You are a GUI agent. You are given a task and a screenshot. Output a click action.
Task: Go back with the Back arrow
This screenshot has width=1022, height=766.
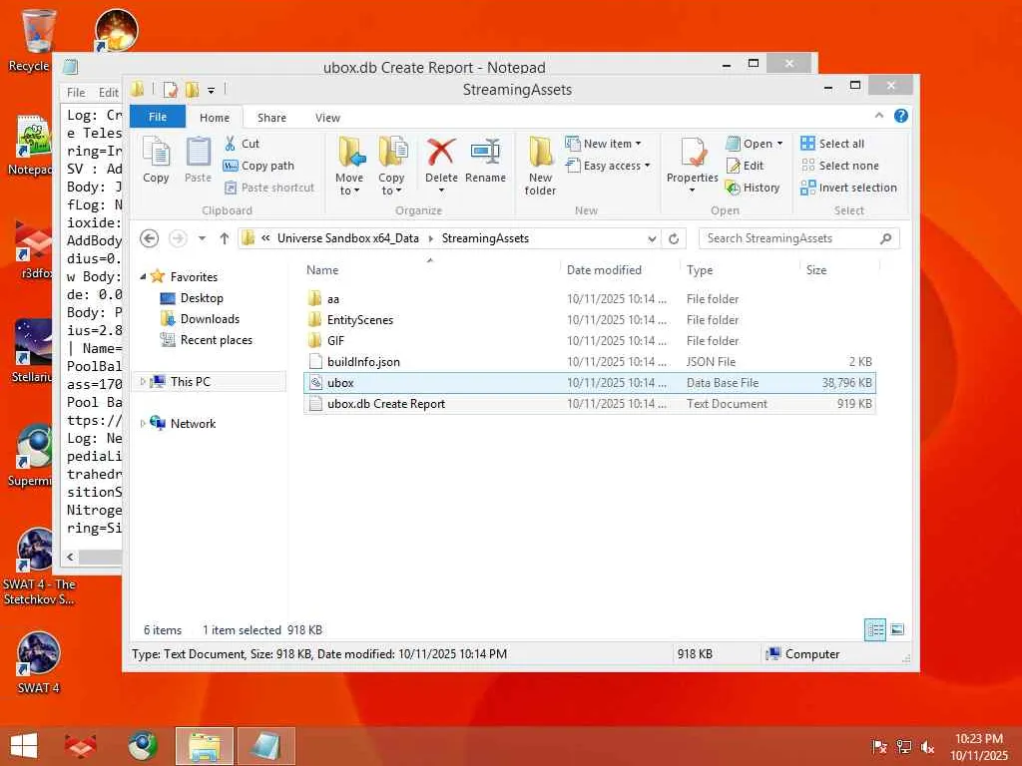pos(150,238)
